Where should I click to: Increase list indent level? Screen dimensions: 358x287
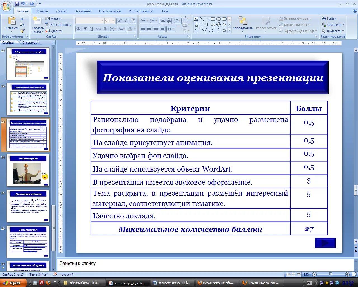pyautogui.click(x=169, y=21)
